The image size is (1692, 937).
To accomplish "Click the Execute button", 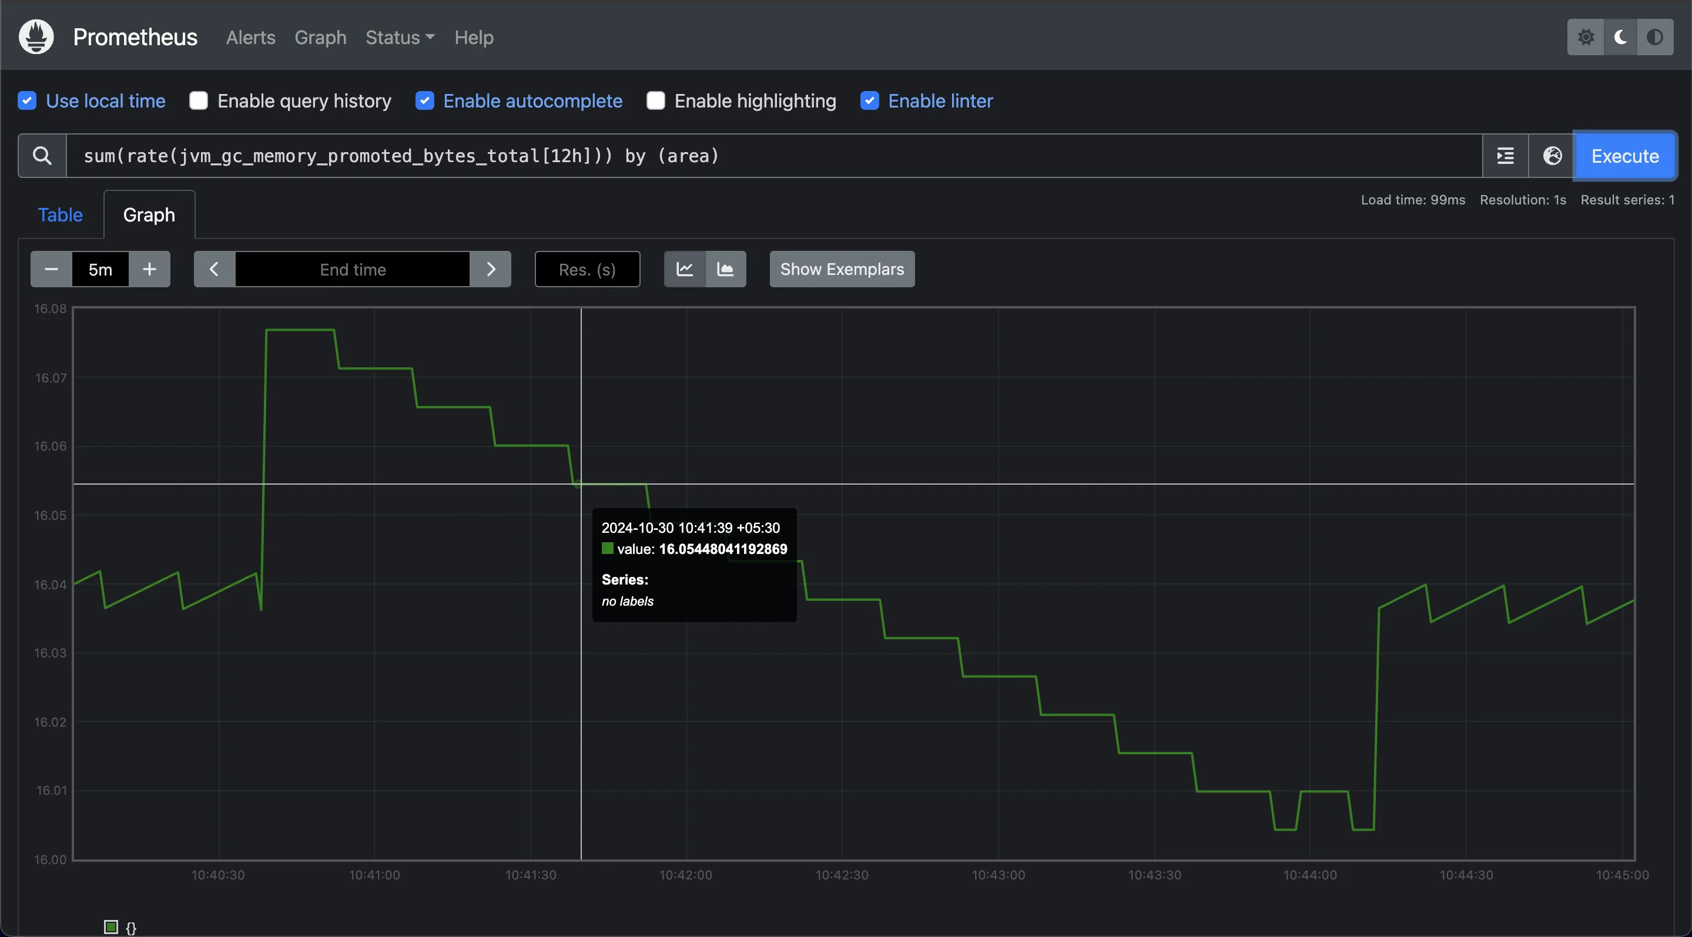I will click(x=1624, y=155).
